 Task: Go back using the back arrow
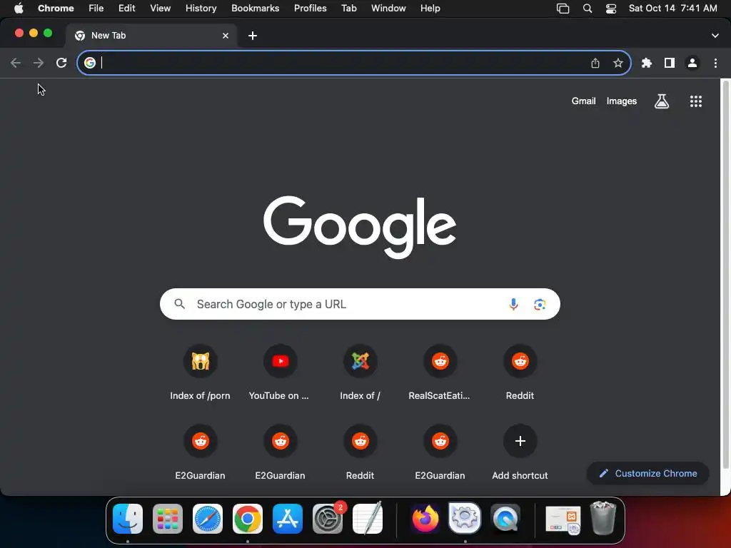(x=16, y=63)
